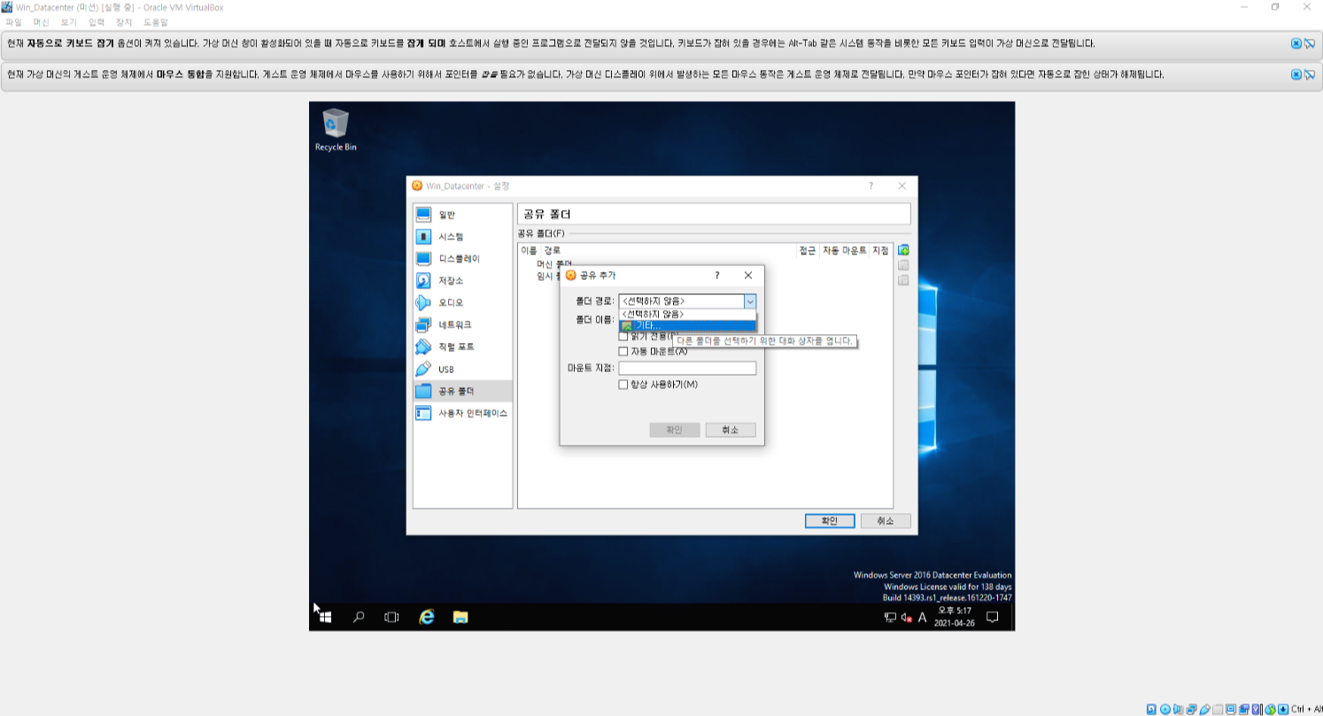This screenshot has height=716, width=1323.
Task: Click the guest network tray icon
Action: coord(890,618)
